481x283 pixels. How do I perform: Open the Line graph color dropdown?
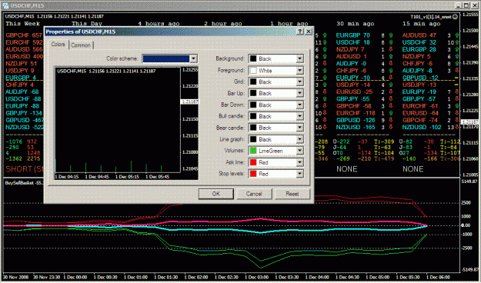299,139
